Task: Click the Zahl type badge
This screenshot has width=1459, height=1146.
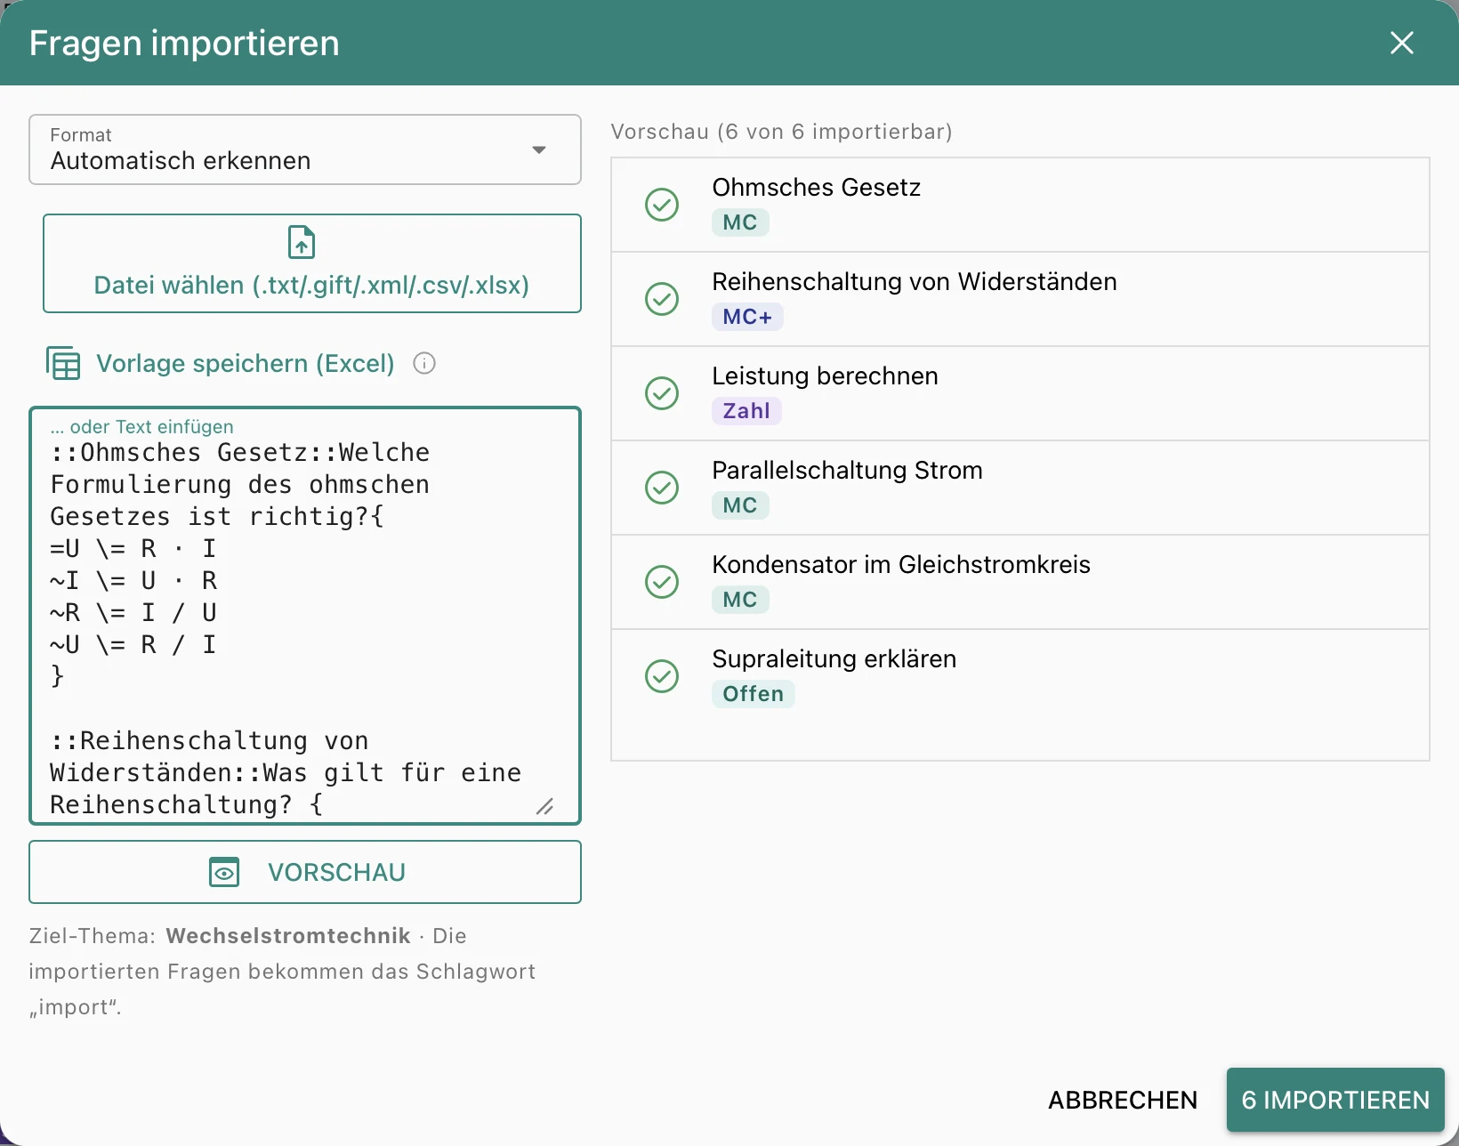Action: (746, 411)
